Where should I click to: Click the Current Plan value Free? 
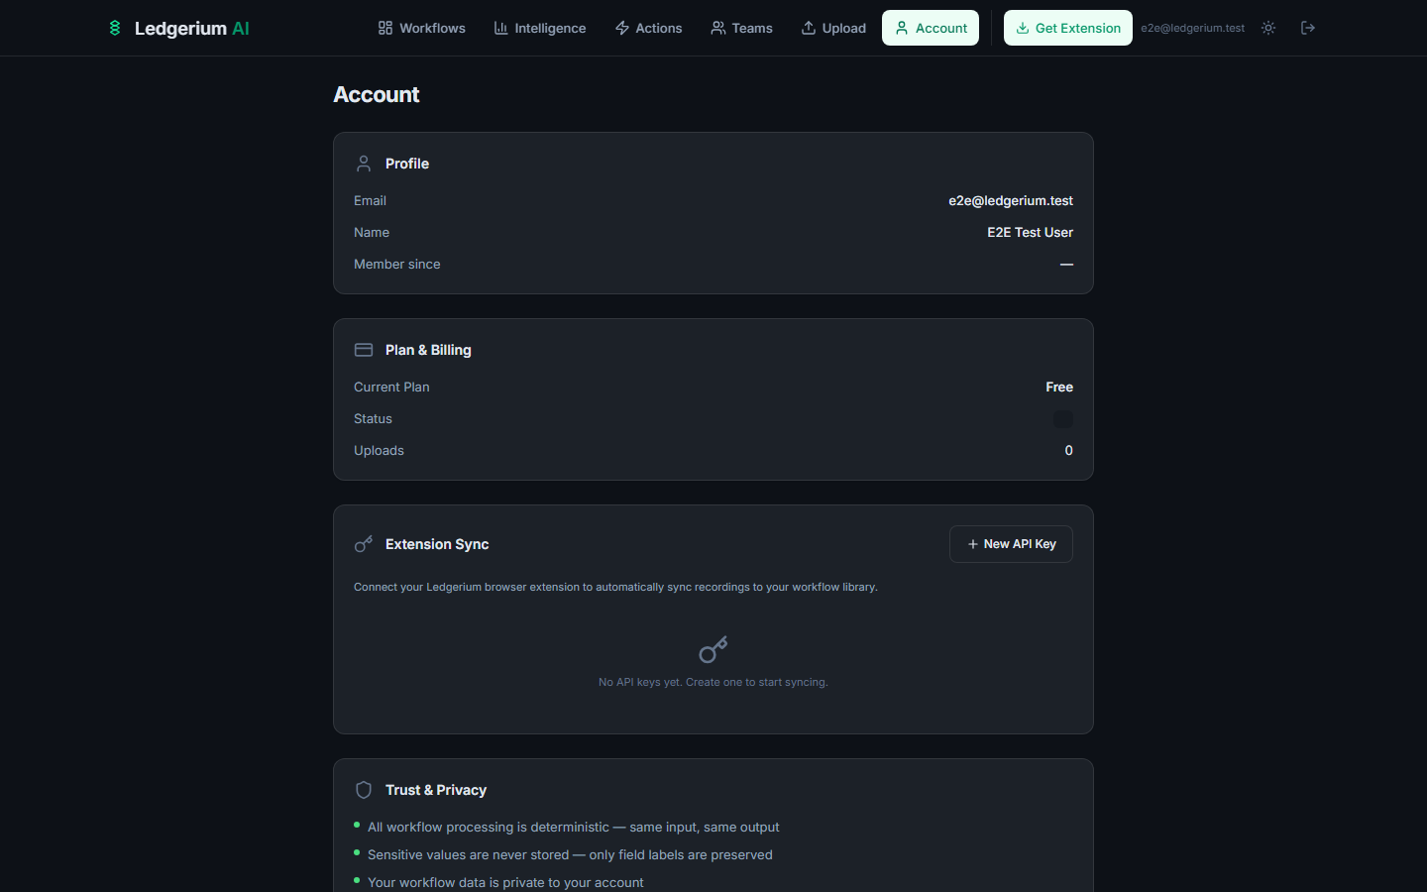[1059, 387]
